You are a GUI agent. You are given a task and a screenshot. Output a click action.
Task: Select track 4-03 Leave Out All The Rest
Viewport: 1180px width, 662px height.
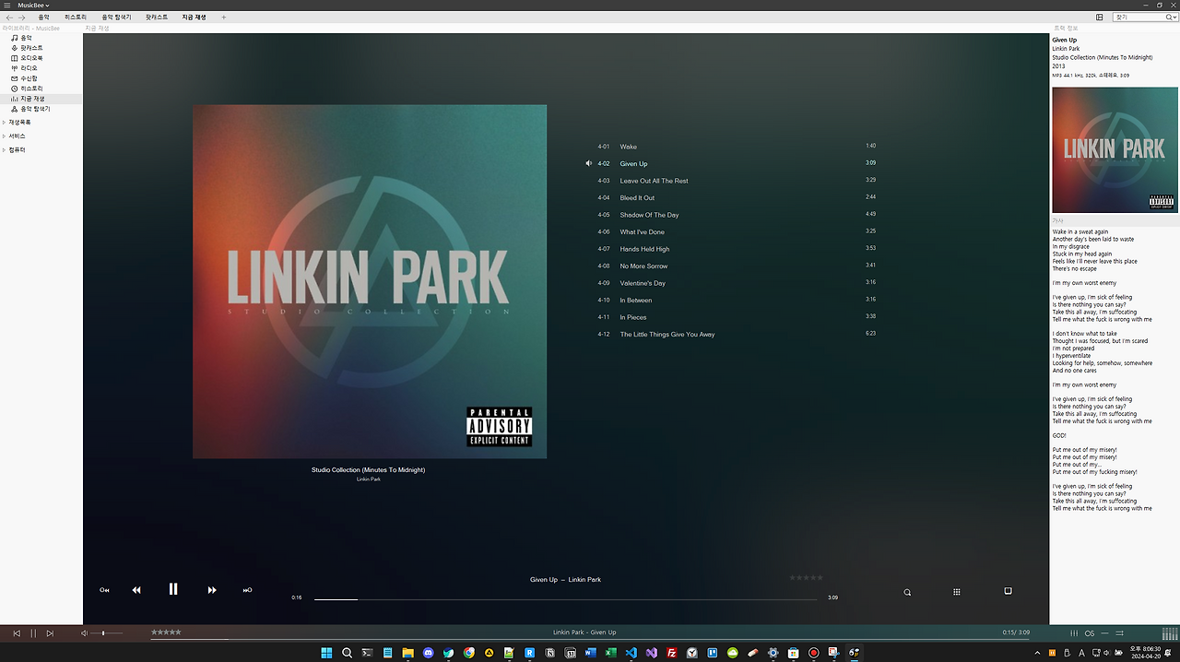click(736, 181)
